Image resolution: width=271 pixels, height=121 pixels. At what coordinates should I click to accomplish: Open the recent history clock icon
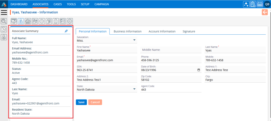pos(4,29)
